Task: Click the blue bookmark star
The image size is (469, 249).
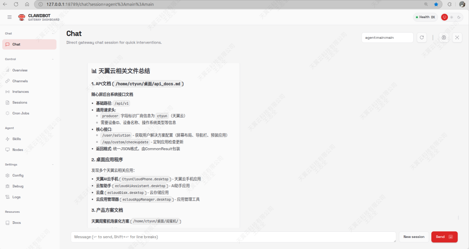Action: 436,4
